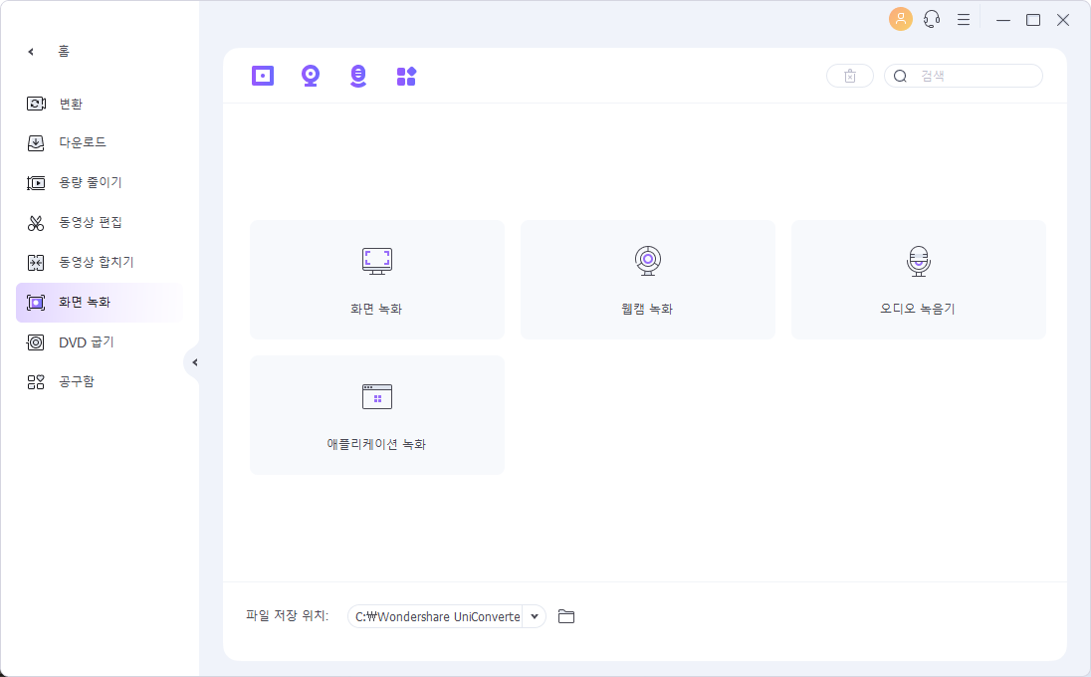Select the 화면 녹화 sidebar item
Viewport: 1091px width, 677px height.
[x=100, y=303]
